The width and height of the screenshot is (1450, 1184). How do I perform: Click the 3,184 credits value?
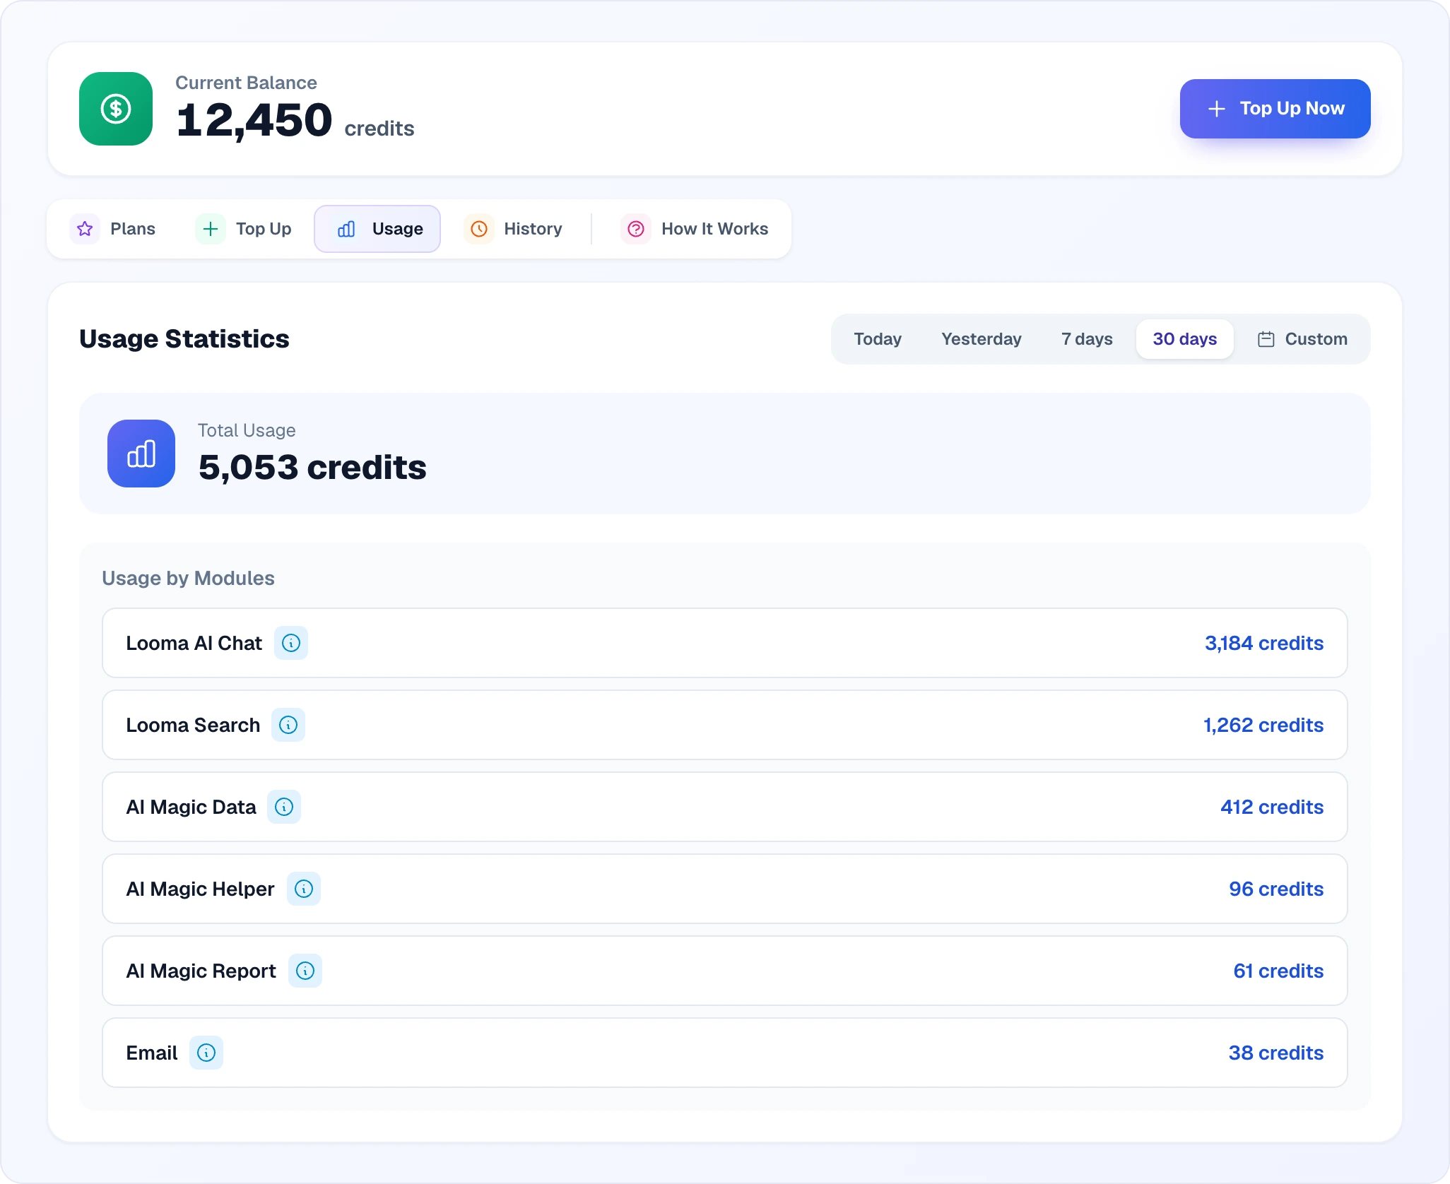pos(1264,643)
